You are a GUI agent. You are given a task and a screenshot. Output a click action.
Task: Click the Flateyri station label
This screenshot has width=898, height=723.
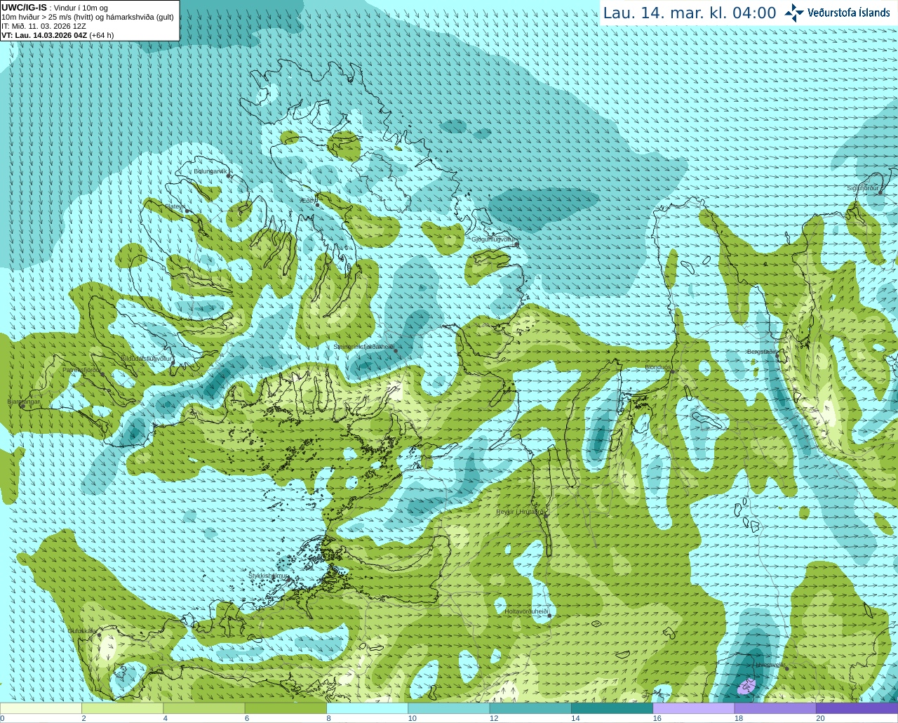pos(175,206)
